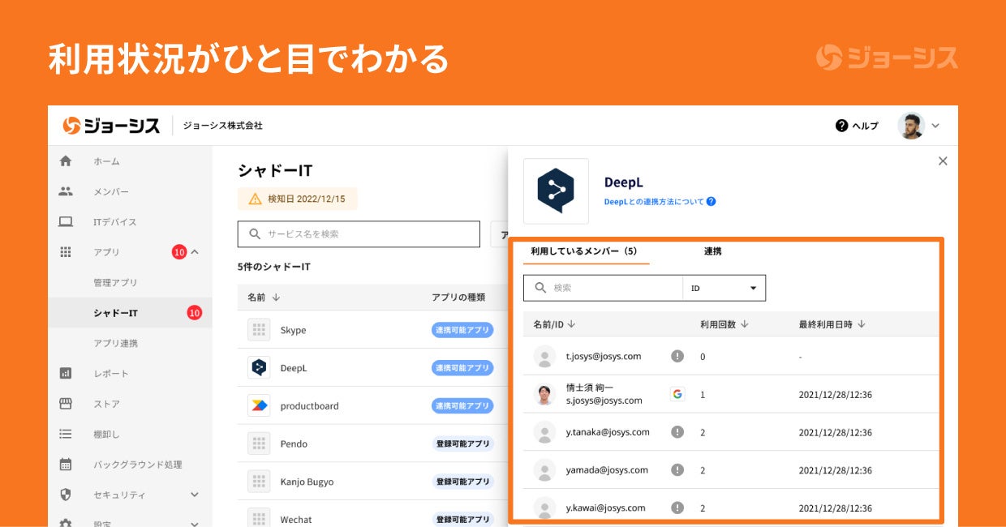Click the Report chart icon in sidebar
The width and height of the screenshot is (1006, 527).
(66, 373)
